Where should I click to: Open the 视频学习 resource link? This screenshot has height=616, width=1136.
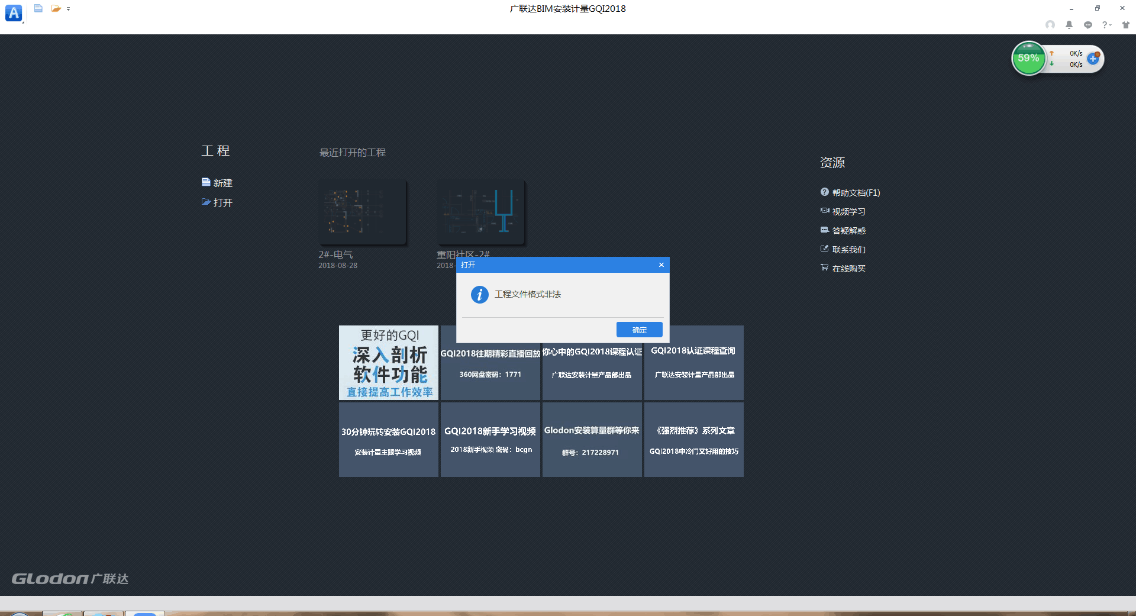click(843, 211)
